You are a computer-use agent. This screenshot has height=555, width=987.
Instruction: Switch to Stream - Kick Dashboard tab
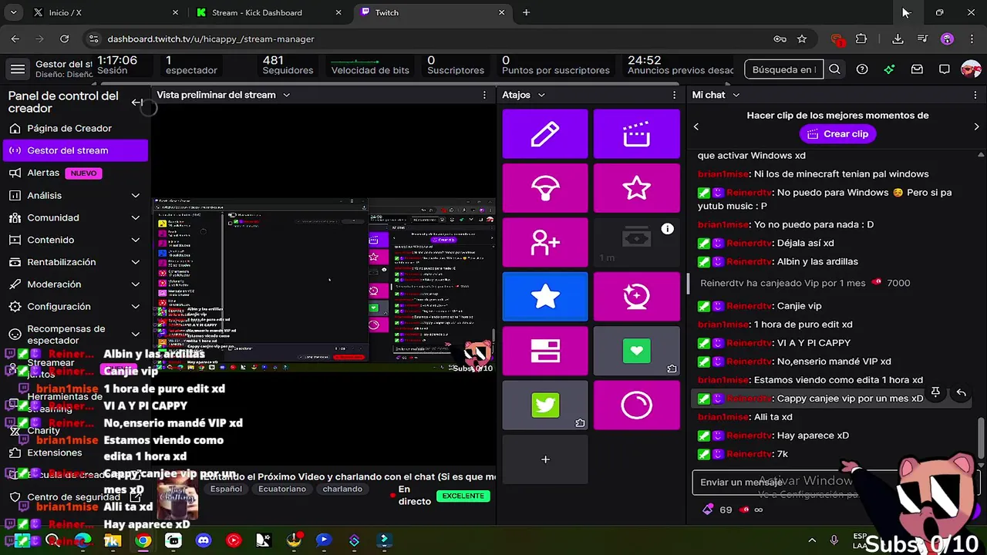(267, 12)
